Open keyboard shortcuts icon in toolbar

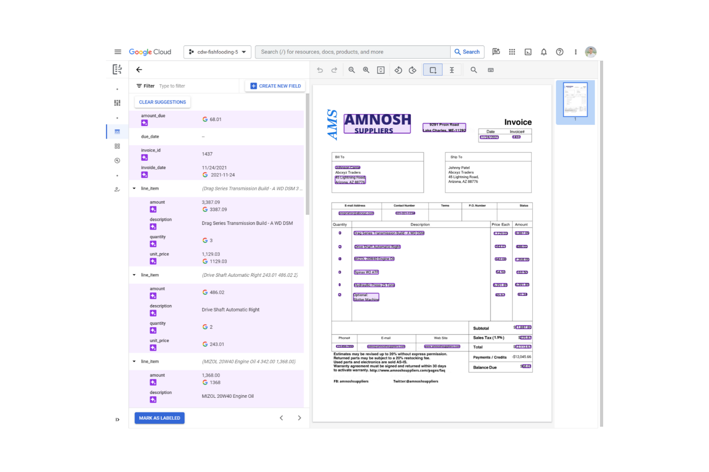[491, 70]
